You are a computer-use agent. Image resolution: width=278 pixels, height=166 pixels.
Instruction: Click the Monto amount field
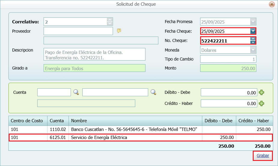[x=228, y=68]
